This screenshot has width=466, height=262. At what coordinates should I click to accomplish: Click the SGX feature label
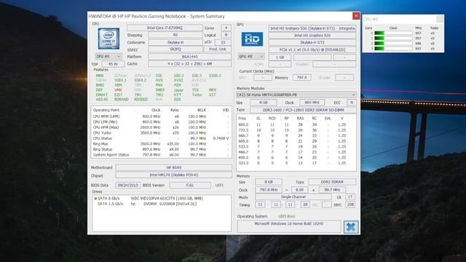point(177,100)
